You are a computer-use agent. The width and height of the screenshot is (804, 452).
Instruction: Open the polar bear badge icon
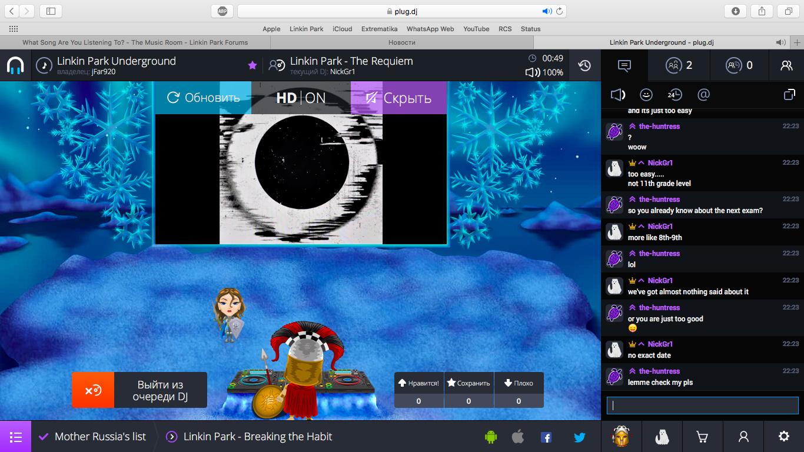pos(662,437)
